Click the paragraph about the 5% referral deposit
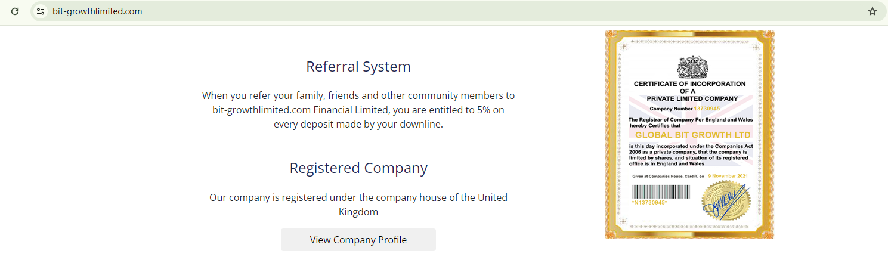Viewport: 888px width, 266px height. click(358, 110)
